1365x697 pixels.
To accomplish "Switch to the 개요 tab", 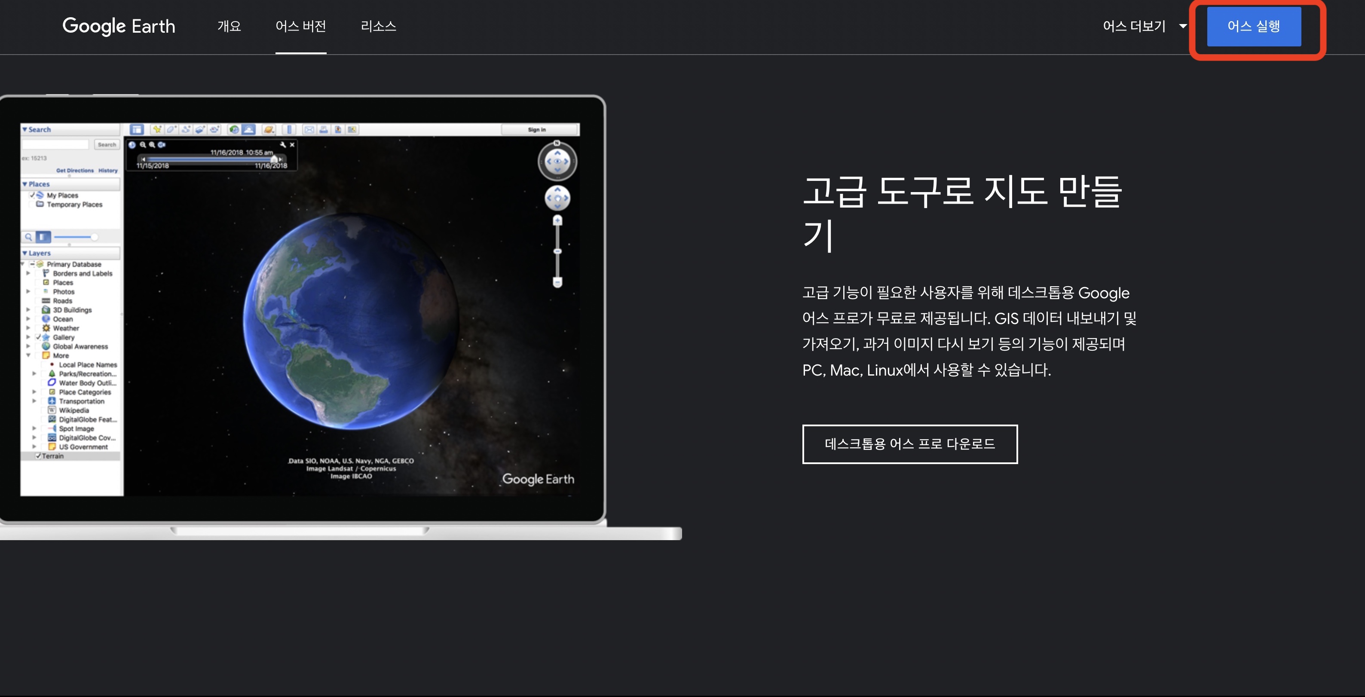I will [x=229, y=26].
